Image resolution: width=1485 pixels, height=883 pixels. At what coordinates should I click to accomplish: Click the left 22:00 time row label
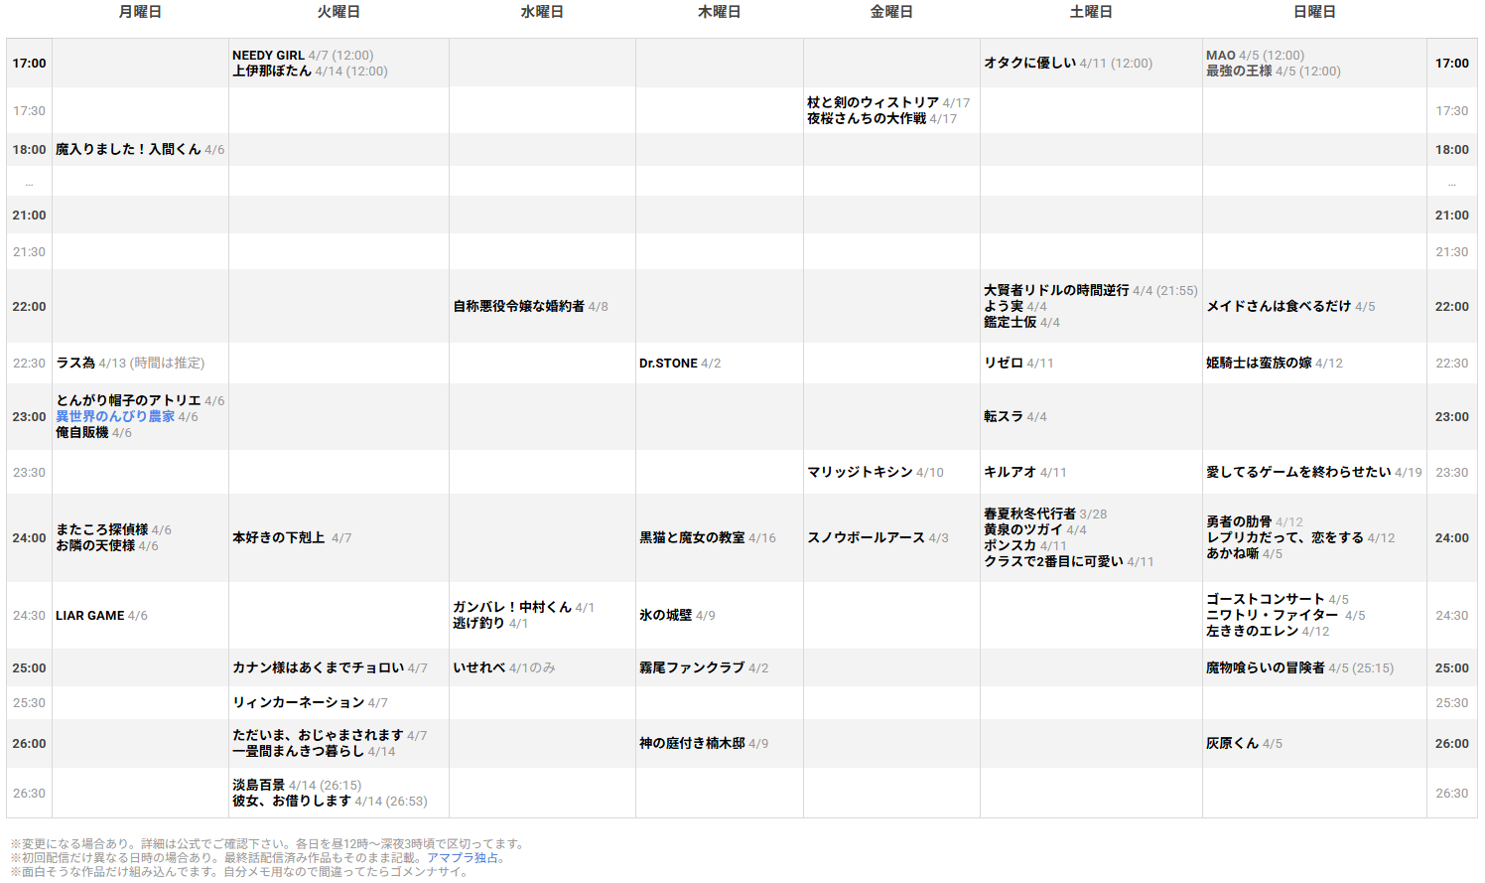point(29,307)
